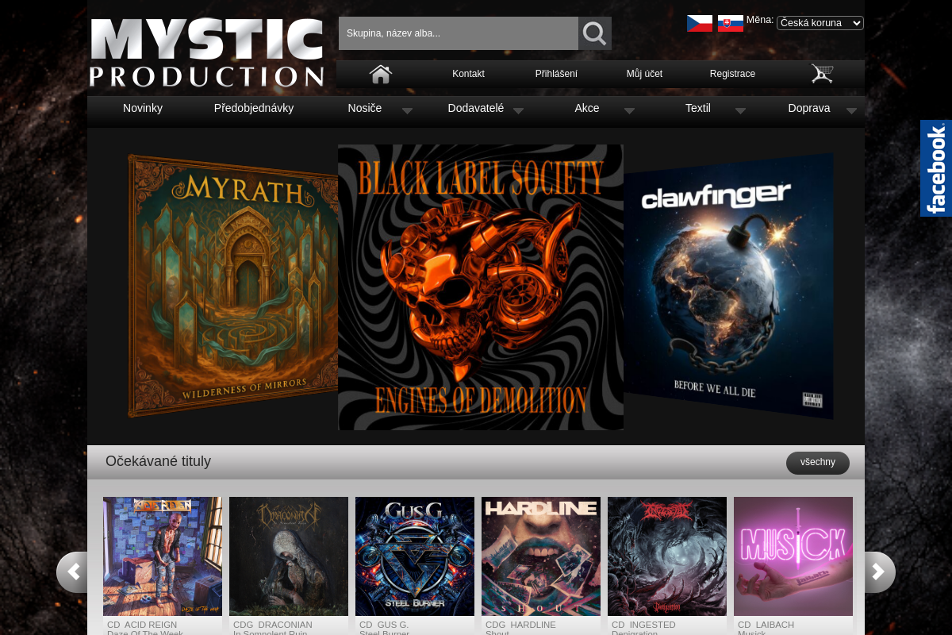Image resolution: width=952 pixels, height=635 pixels.
Task: Select Kontakt in the top menu
Action: [x=468, y=74]
